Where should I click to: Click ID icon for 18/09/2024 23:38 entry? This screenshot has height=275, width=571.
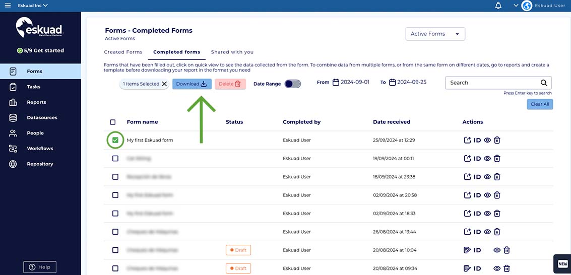(x=477, y=177)
